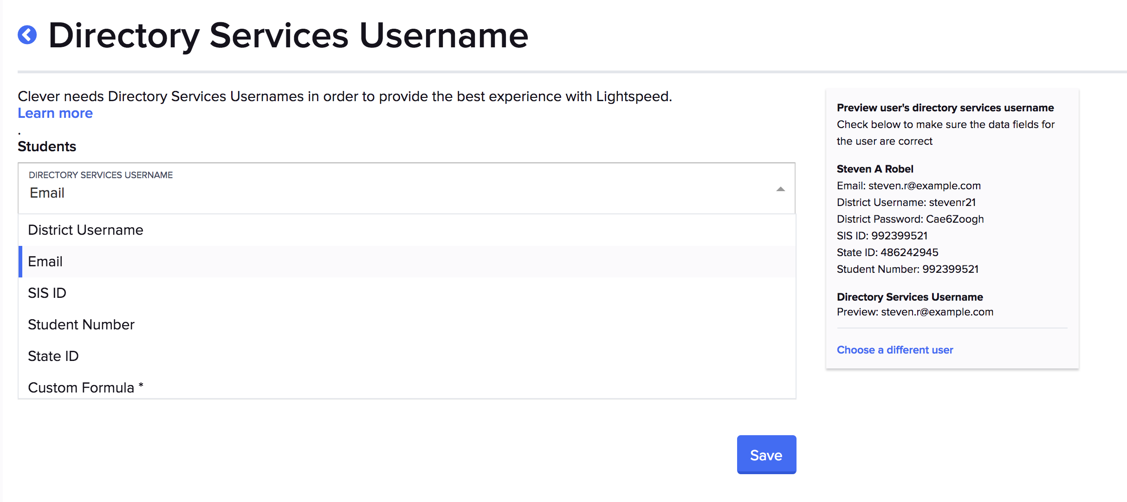Select the State ID dropdown option

[53, 356]
